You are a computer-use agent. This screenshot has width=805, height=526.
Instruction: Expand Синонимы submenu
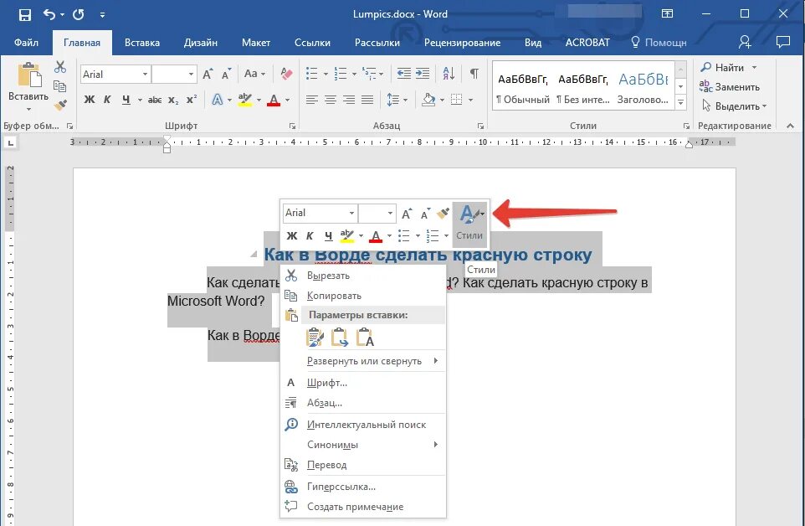363,445
